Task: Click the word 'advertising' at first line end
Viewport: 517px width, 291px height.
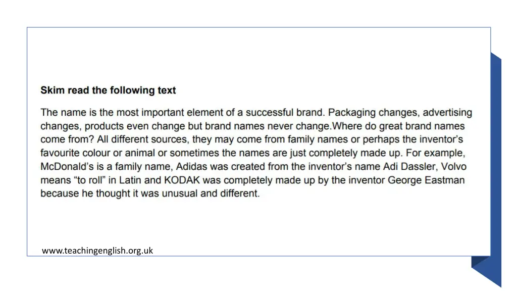Action: pyautogui.click(x=447, y=113)
